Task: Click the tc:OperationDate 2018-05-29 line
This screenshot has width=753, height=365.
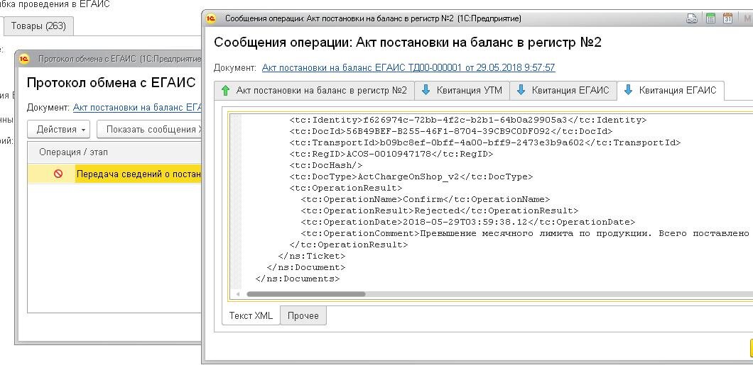Action: pyautogui.click(x=468, y=222)
